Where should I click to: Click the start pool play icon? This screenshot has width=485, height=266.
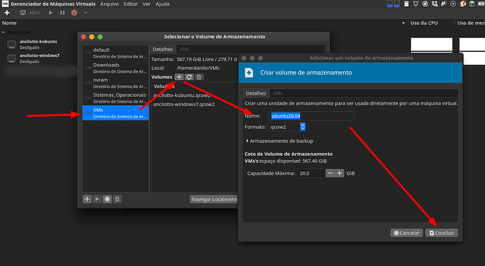[x=97, y=199]
